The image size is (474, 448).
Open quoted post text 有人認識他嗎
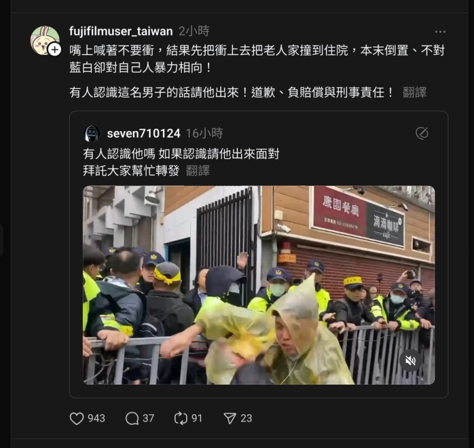[119, 154]
